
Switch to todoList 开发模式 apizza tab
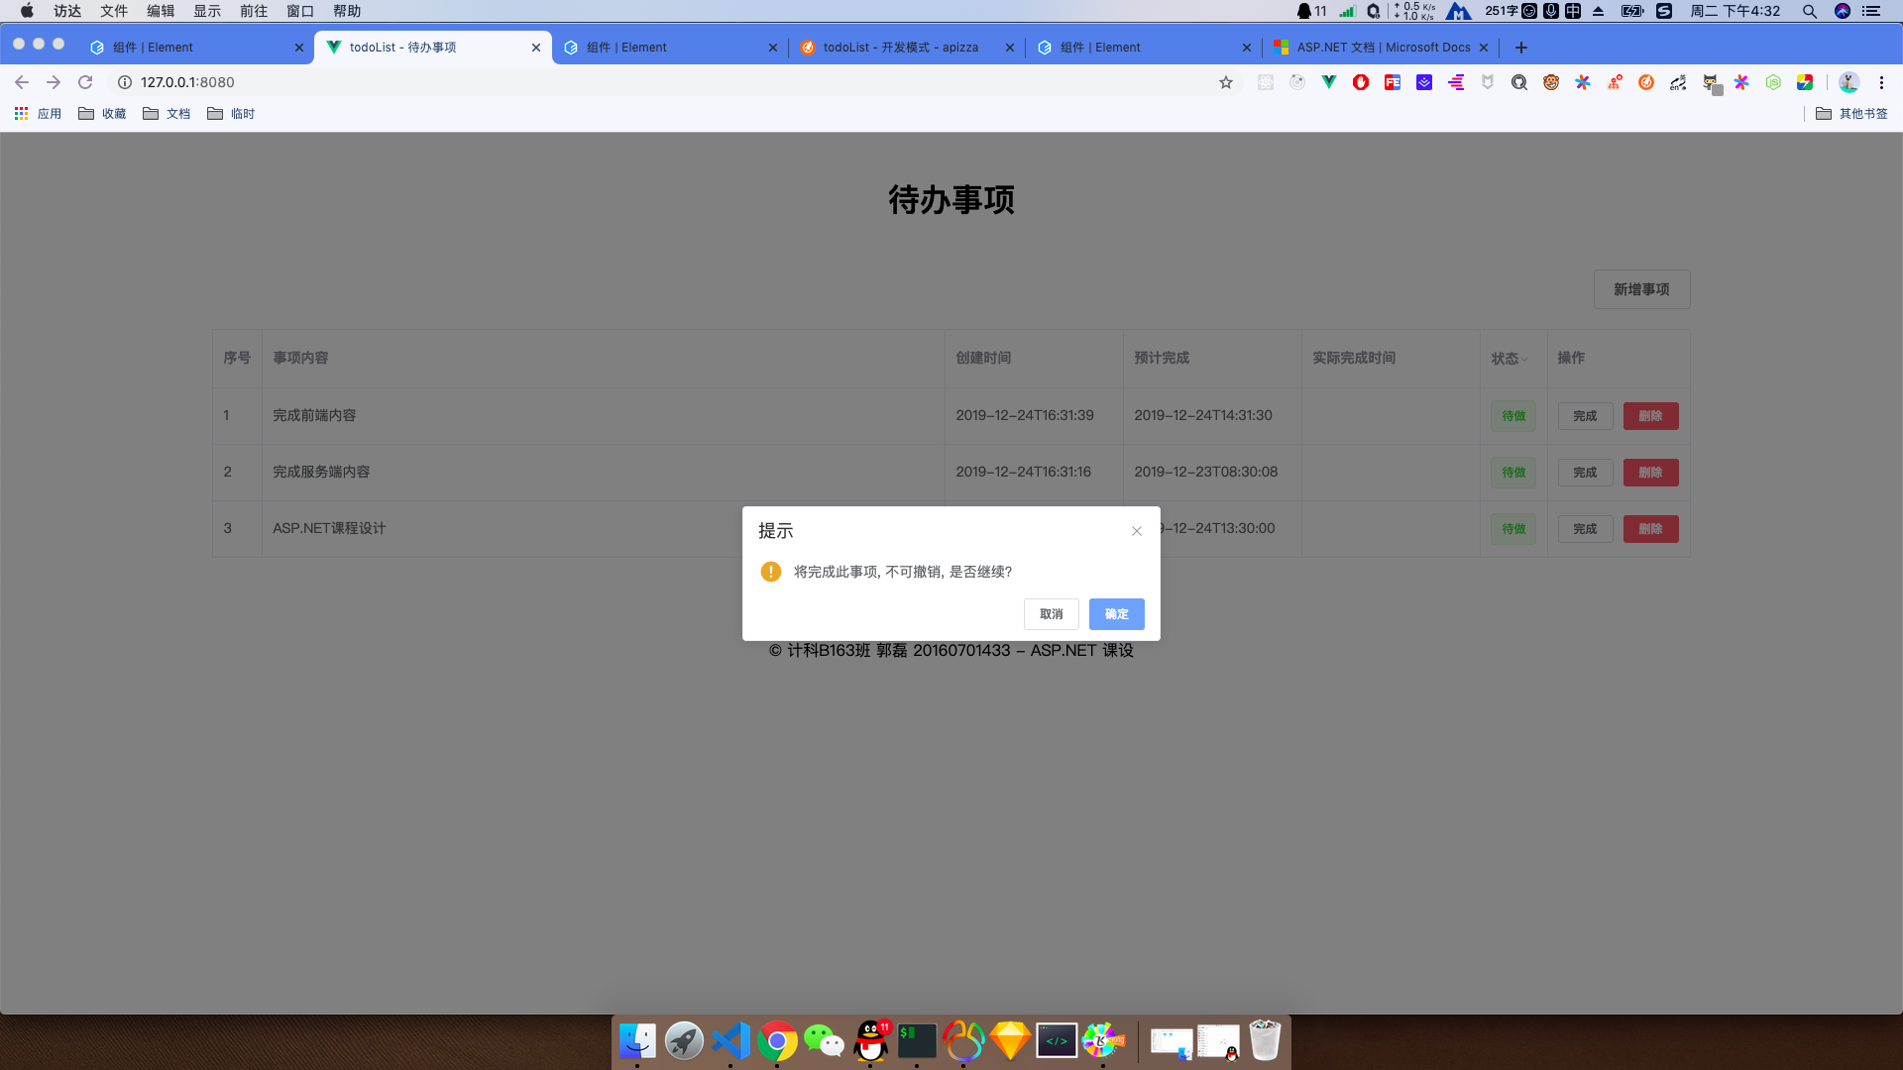click(900, 47)
